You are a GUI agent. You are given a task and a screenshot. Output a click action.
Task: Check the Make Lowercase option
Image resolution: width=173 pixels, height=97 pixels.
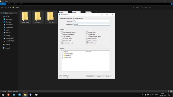point(87,41)
